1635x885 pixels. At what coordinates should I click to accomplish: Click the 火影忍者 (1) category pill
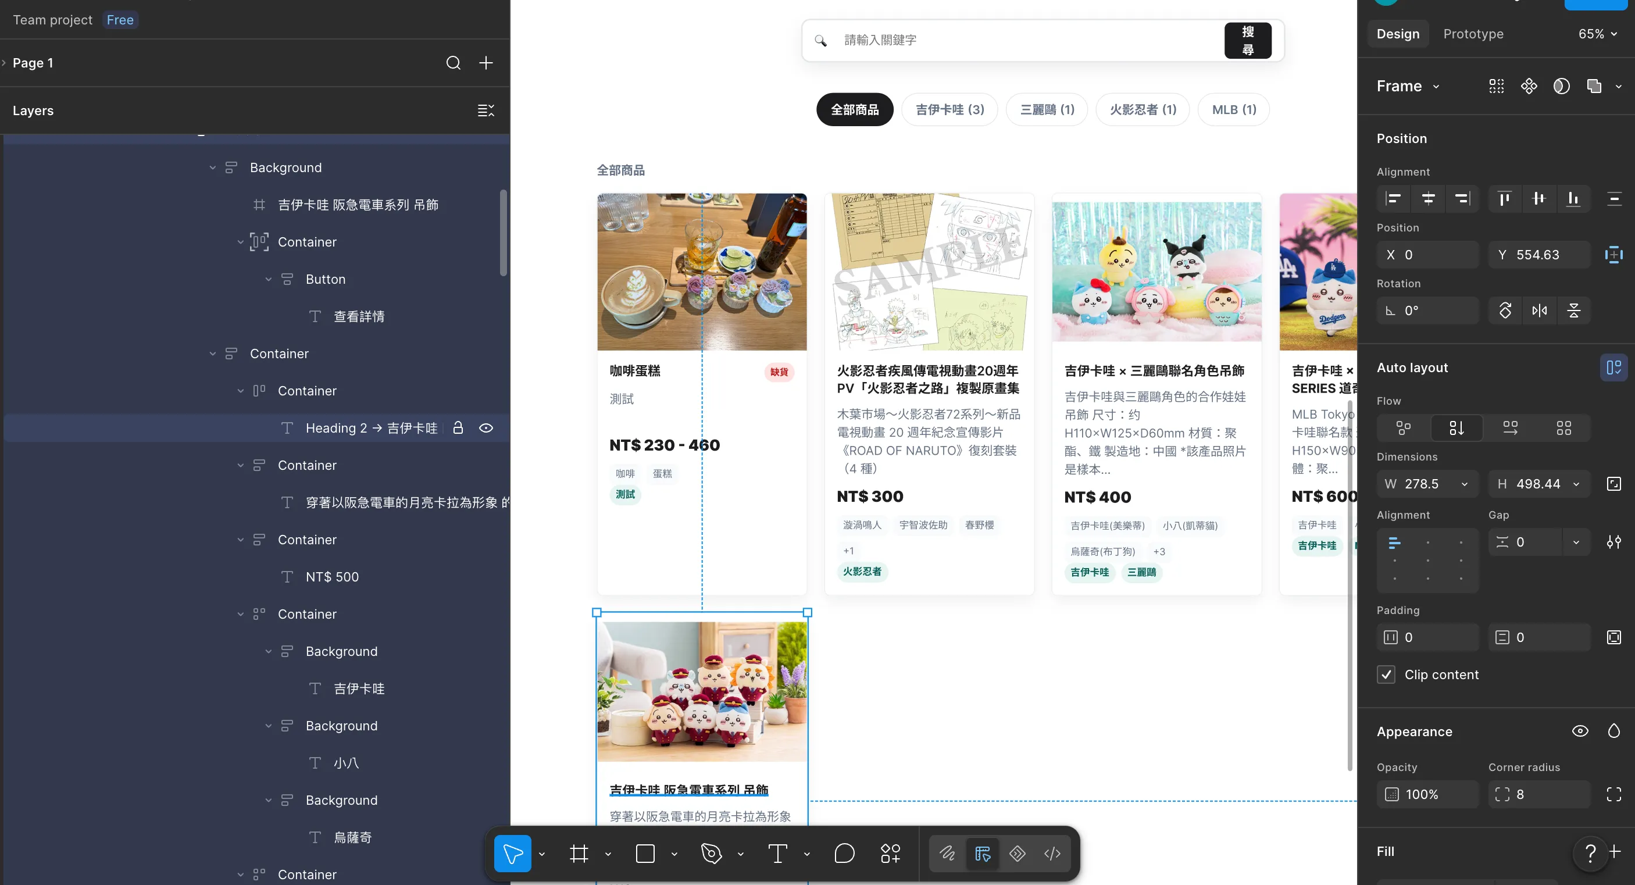point(1143,109)
